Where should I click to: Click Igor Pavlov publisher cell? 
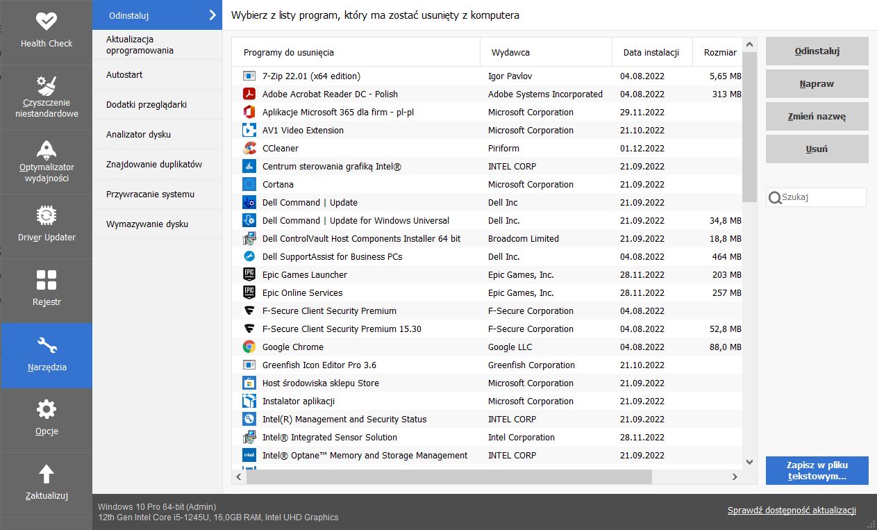point(510,76)
